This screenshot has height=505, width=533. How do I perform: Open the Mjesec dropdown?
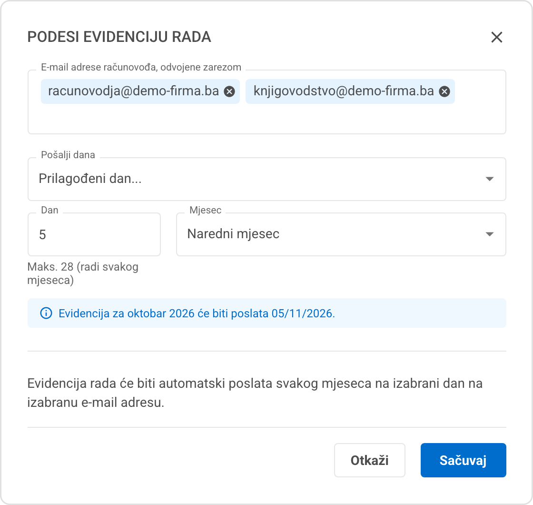pos(341,234)
